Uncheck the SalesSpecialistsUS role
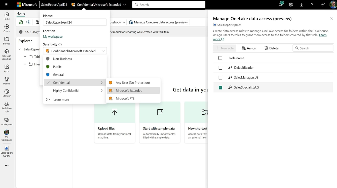This screenshot has height=188, width=337. (x=220, y=87)
